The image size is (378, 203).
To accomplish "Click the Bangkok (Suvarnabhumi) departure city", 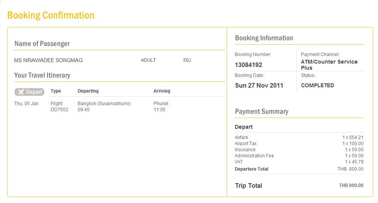I will point(104,104).
